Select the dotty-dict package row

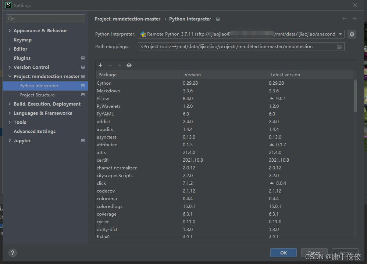(225, 230)
